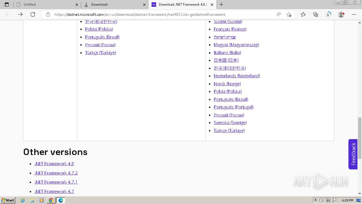Open the profile avatar icon
The height and width of the screenshot is (204, 362).
pyautogui.click(x=341, y=14)
